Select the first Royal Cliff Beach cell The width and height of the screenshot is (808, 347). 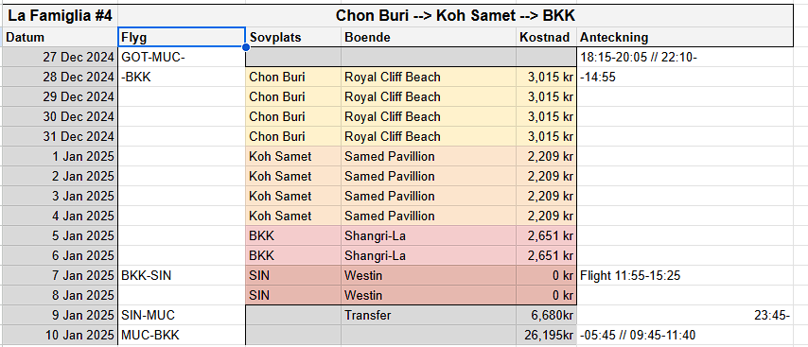tap(429, 78)
